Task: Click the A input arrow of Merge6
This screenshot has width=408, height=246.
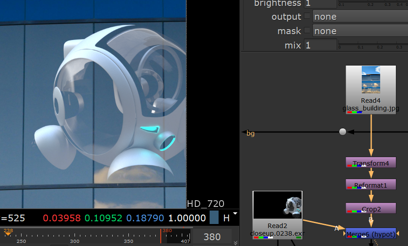Action: click(x=341, y=228)
